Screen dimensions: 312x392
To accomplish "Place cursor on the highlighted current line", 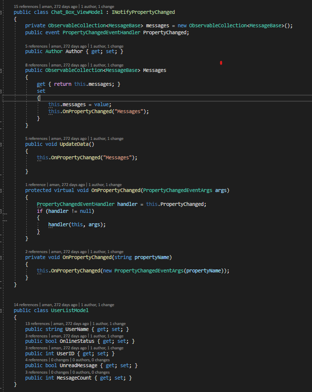I will pos(157,98).
